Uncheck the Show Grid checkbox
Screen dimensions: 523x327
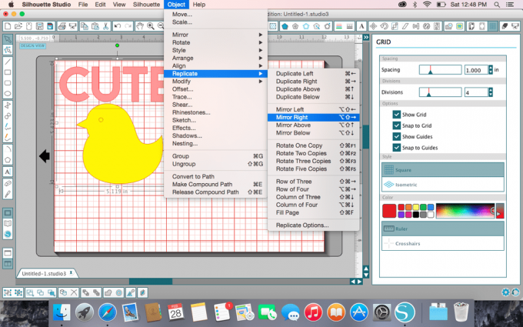coord(396,115)
